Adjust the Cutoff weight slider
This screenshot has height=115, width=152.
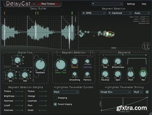pos(19,106)
